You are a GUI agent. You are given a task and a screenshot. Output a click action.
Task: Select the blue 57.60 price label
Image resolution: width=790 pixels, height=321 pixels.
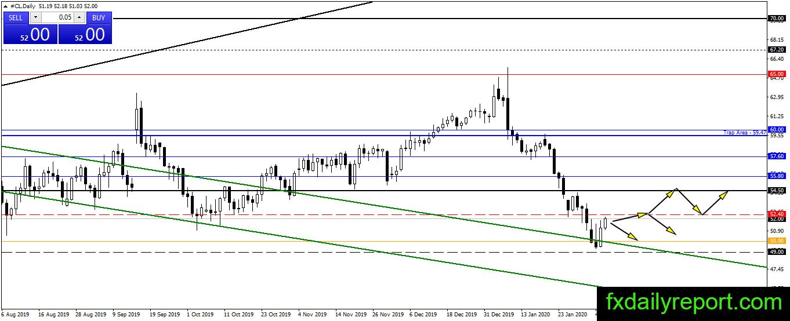click(776, 156)
